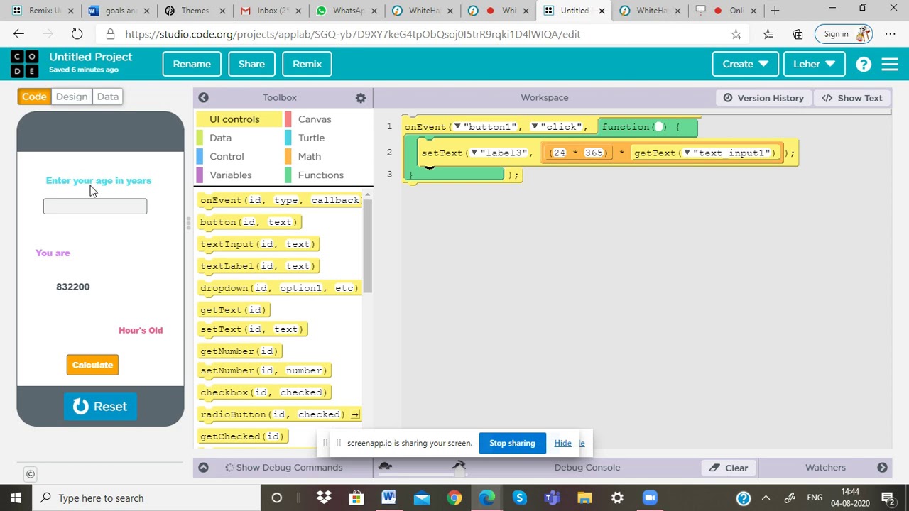Image resolution: width=909 pixels, height=511 pixels.
Task: Open Chrome from the taskbar
Action: (454, 498)
